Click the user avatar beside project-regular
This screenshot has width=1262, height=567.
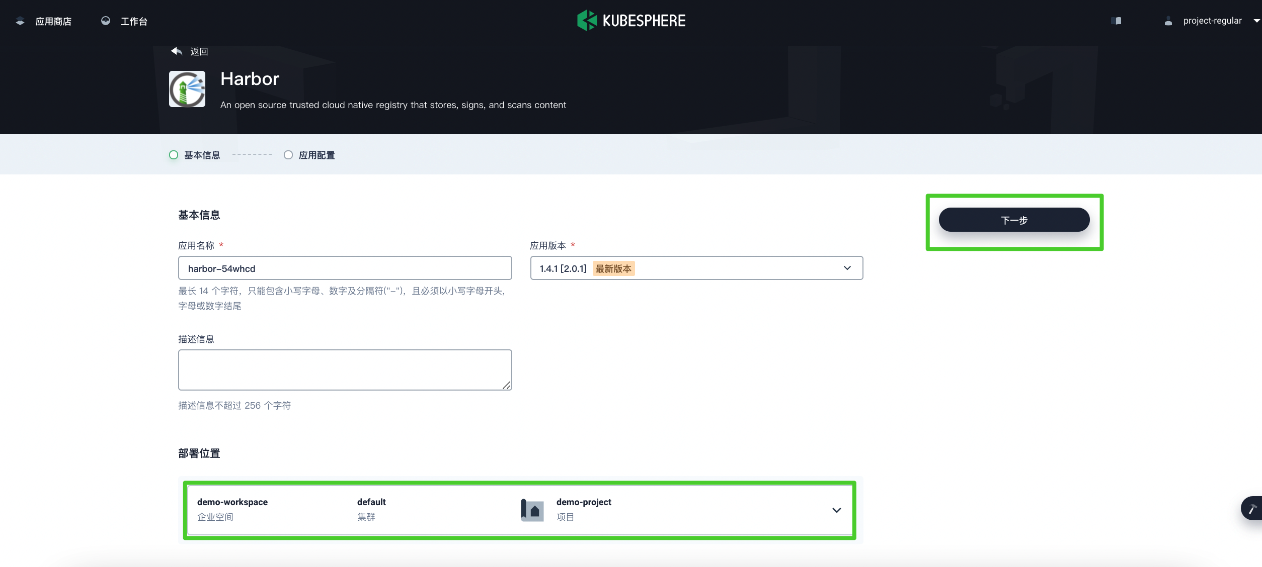pos(1168,21)
